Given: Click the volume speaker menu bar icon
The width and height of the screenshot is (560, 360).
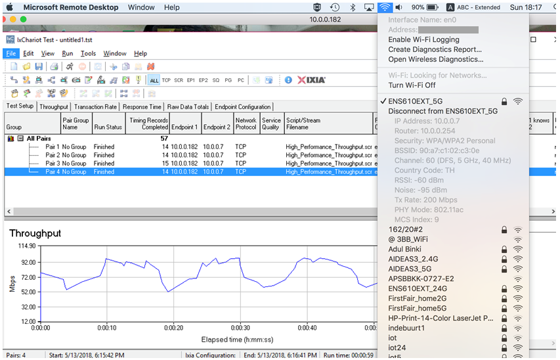Looking at the screenshot, I should (x=399, y=7).
